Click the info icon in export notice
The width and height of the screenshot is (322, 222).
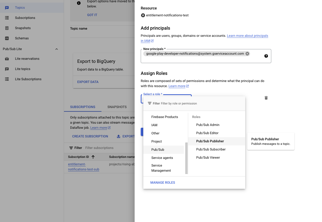[x=79, y=3]
